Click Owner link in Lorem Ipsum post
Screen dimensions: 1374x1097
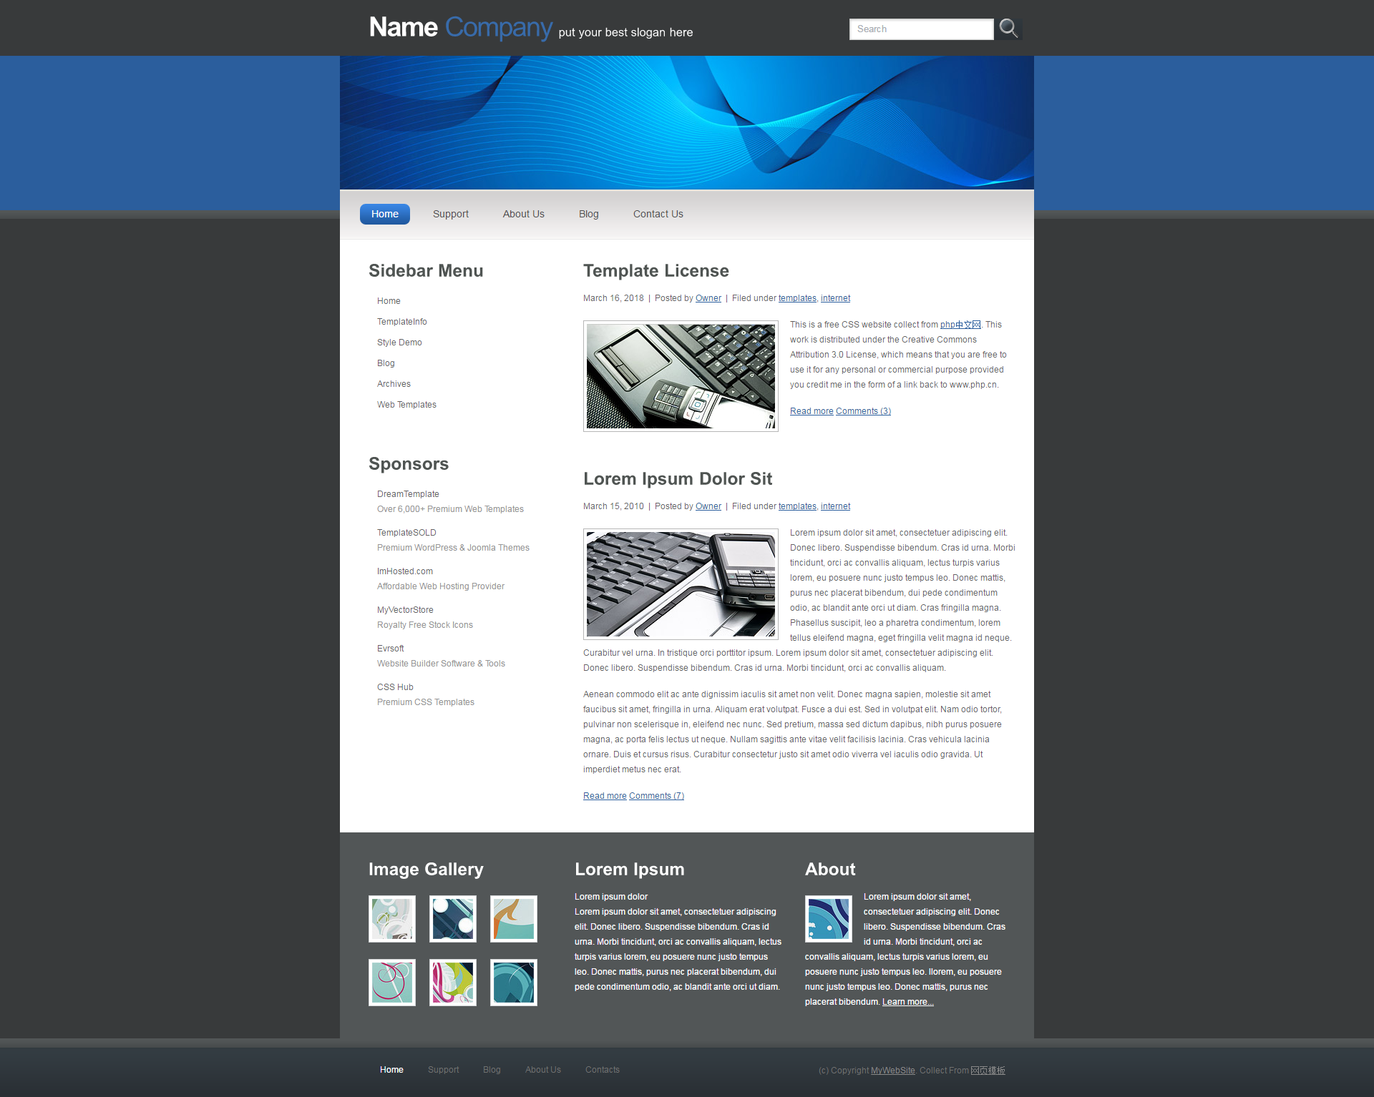[x=708, y=506]
